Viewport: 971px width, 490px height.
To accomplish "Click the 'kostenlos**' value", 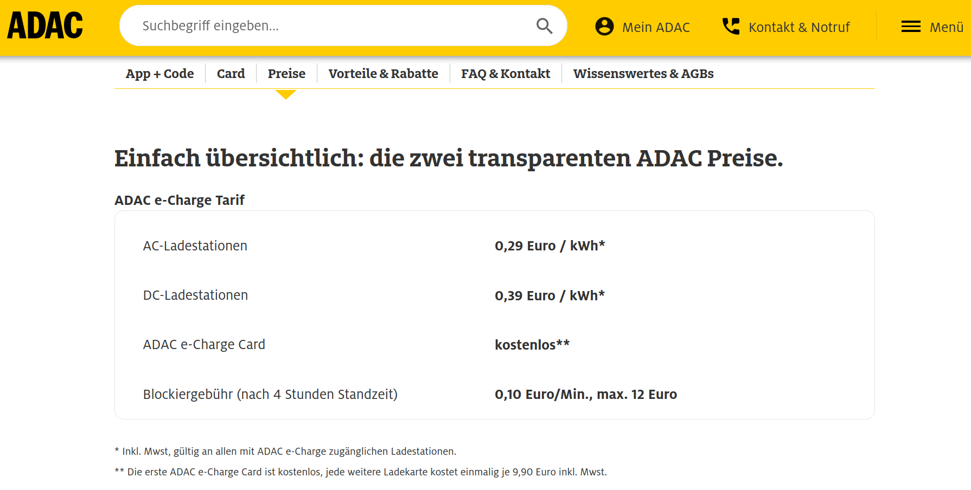I will click(x=532, y=345).
